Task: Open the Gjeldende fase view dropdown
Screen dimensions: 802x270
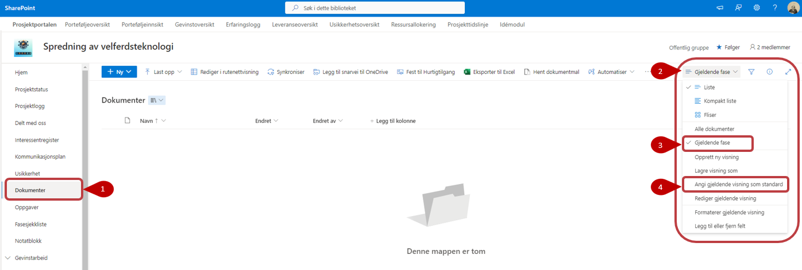Action: coord(712,72)
